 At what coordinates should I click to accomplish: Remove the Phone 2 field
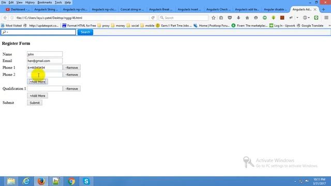pos(71,74)
